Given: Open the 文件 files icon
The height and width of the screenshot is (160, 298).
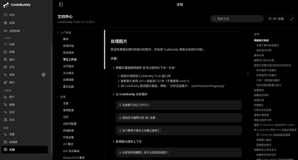Looking at the screenshot, I should [x=5, y=67].
